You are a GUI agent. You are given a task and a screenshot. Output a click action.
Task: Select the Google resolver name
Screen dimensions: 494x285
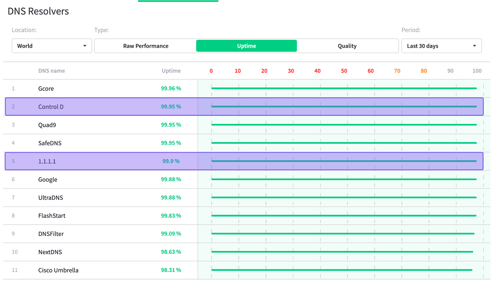pos(48,180)
